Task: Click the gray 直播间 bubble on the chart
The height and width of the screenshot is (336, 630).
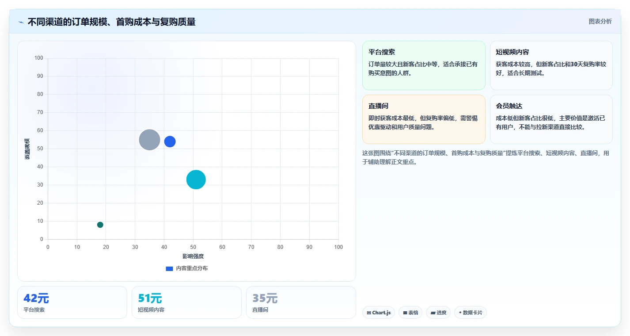Action: (150, 140)
